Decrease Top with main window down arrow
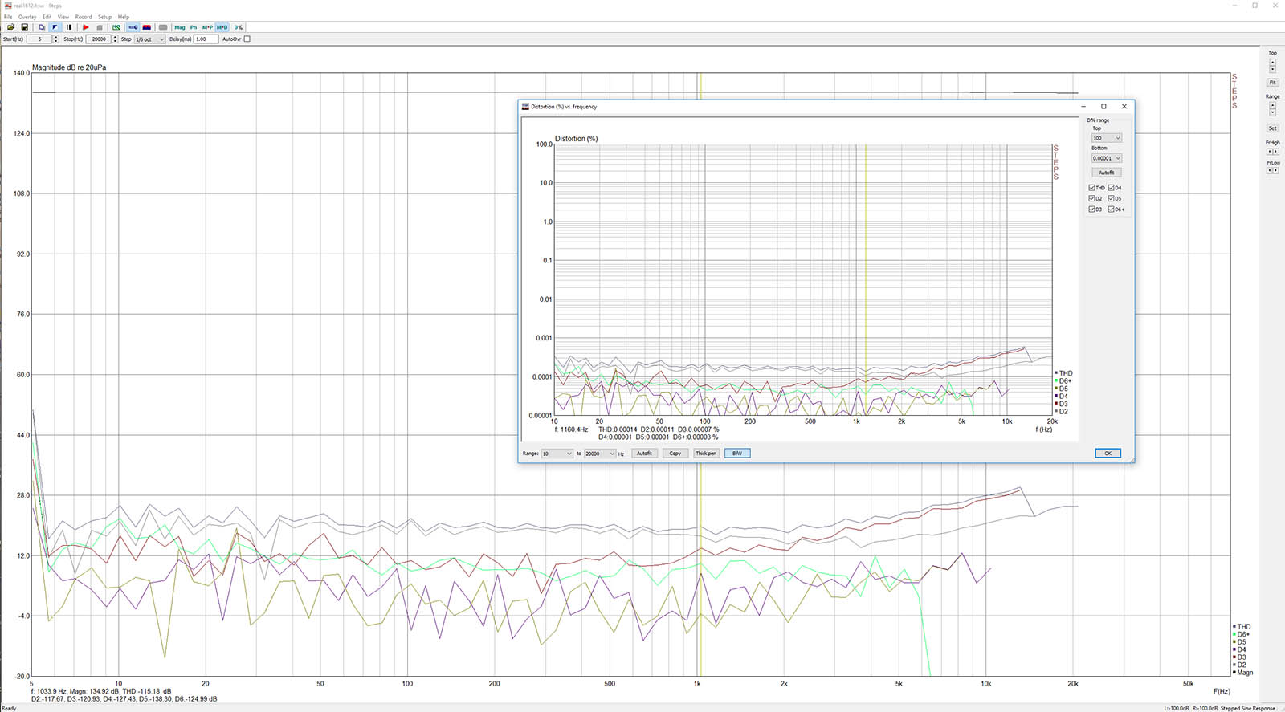Image resolution: width=1285 pixels, height=712 pixels. pos(1272,68)
